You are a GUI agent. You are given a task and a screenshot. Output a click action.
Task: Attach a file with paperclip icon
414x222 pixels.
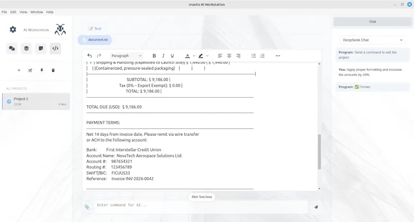click(x=87, y=207)
